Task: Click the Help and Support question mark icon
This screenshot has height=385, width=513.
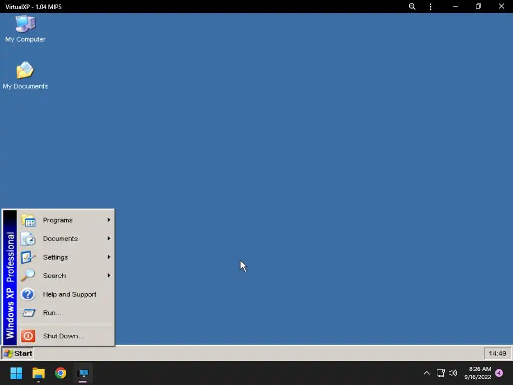Action: 28,294
